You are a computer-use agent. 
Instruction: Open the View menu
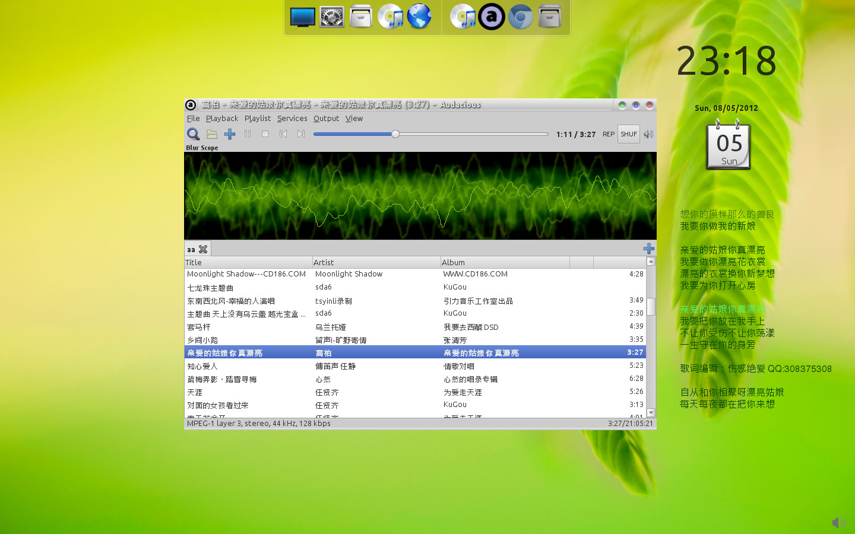[354, 119]
